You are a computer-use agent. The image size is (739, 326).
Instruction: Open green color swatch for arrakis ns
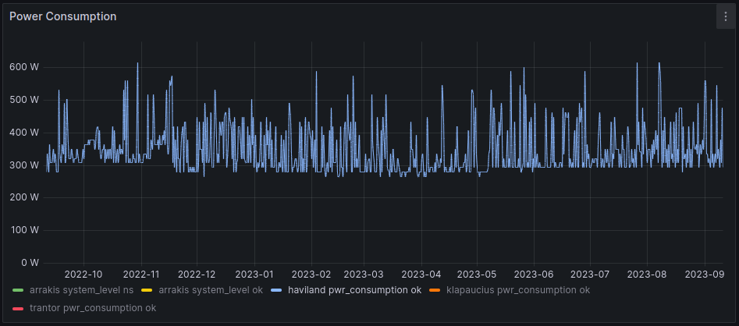19,290
